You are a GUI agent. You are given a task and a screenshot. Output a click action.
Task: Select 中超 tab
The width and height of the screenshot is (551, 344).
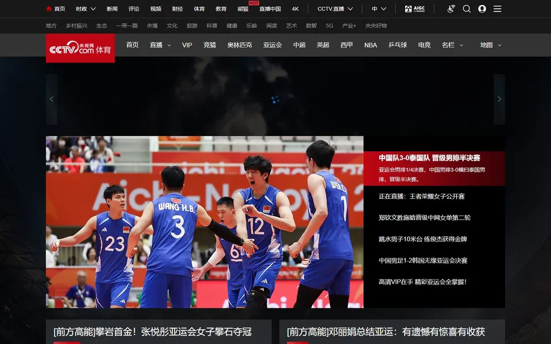pos(300,45)
